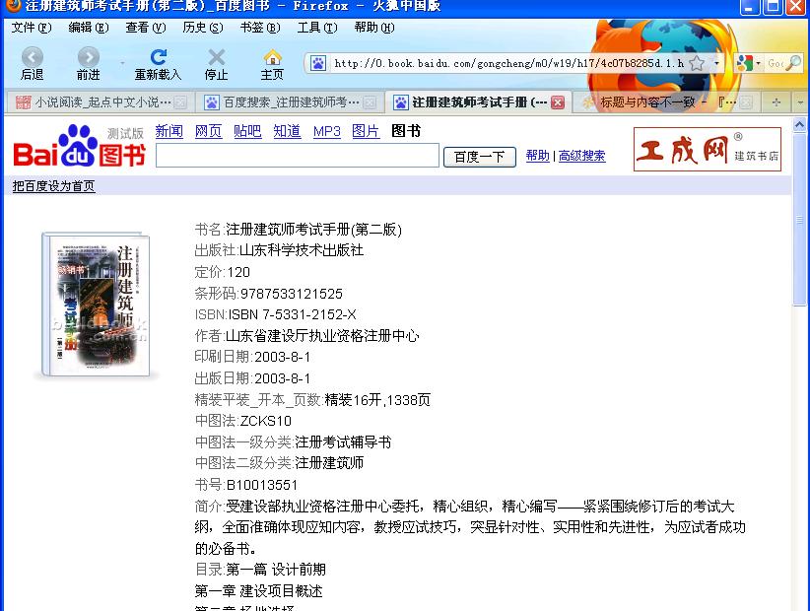Viewport: 810px width, 611px height.
Task: Open the home page via 主页 icon
Action: [272, 64]
